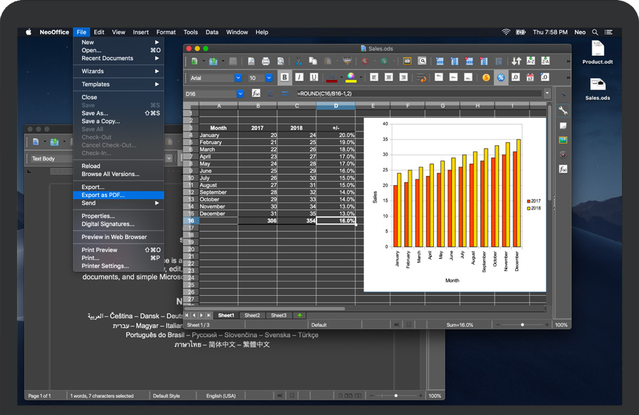Image resolution: width=639 pixels, height=415 pixels.
Task: Click the formula input line
Action: click(419, 94)
